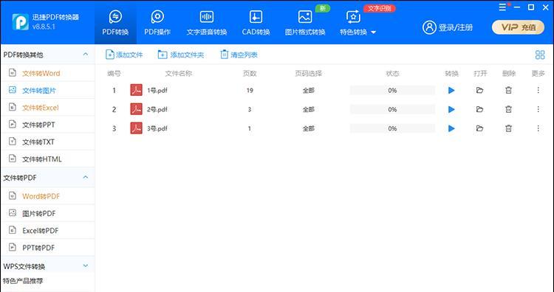Switch to grid view layout icon
This screenshot has height=292, width=554.
[540, 55]
